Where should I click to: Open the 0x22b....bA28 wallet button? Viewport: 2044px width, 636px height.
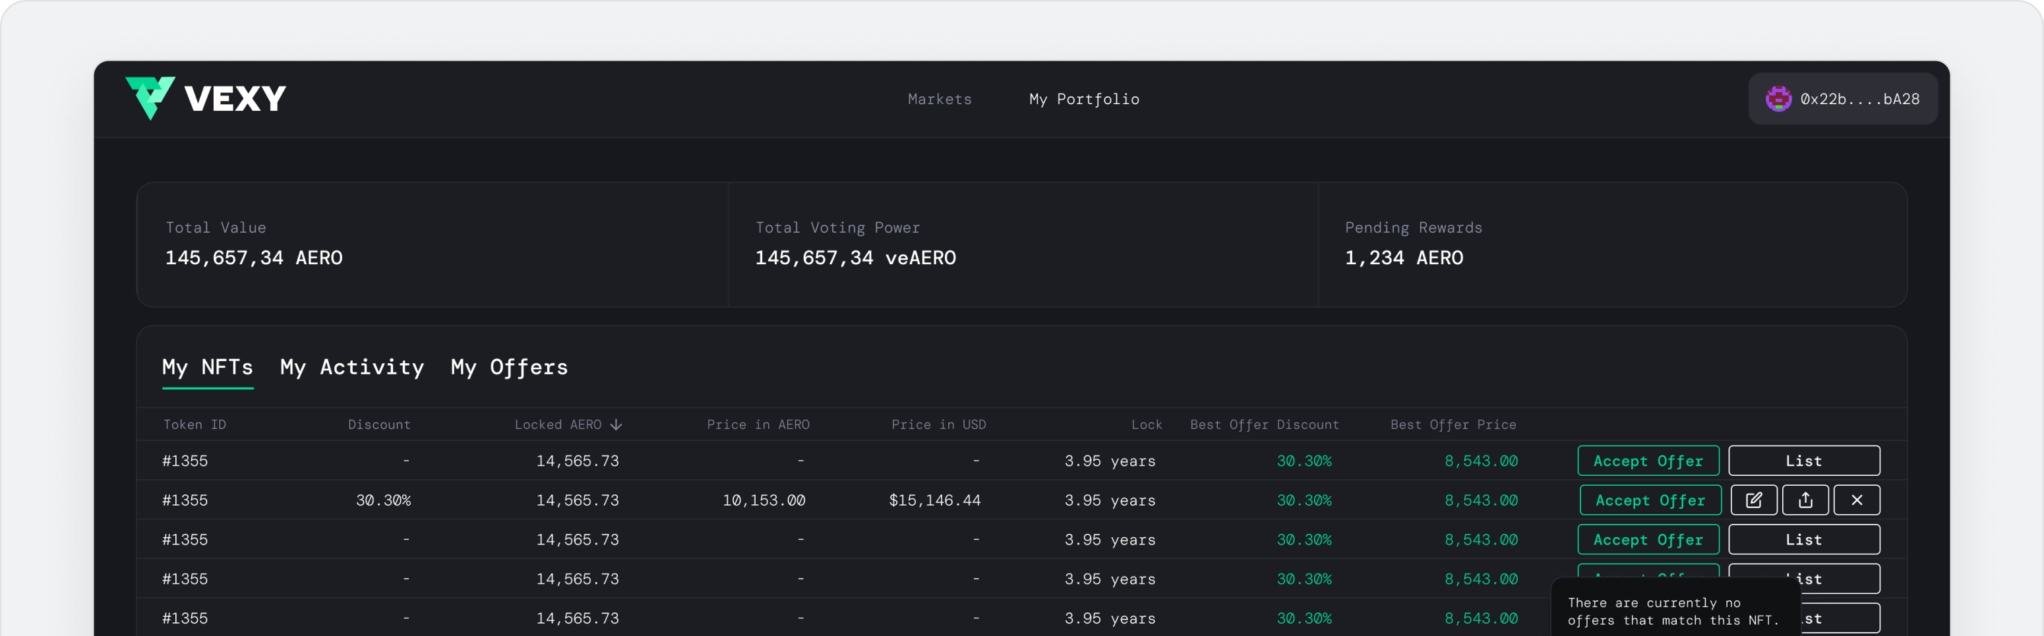point(1842,99)
